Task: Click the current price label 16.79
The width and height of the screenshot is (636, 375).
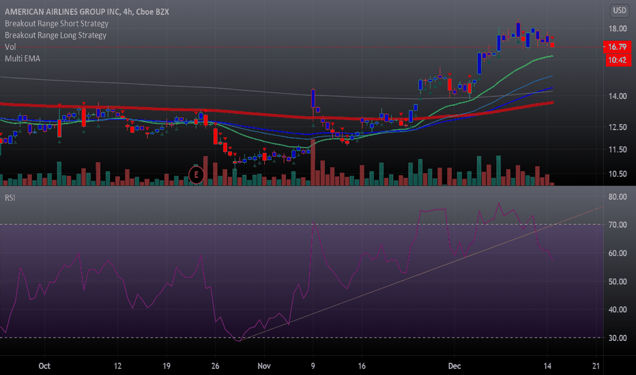Action: point(618,47)
